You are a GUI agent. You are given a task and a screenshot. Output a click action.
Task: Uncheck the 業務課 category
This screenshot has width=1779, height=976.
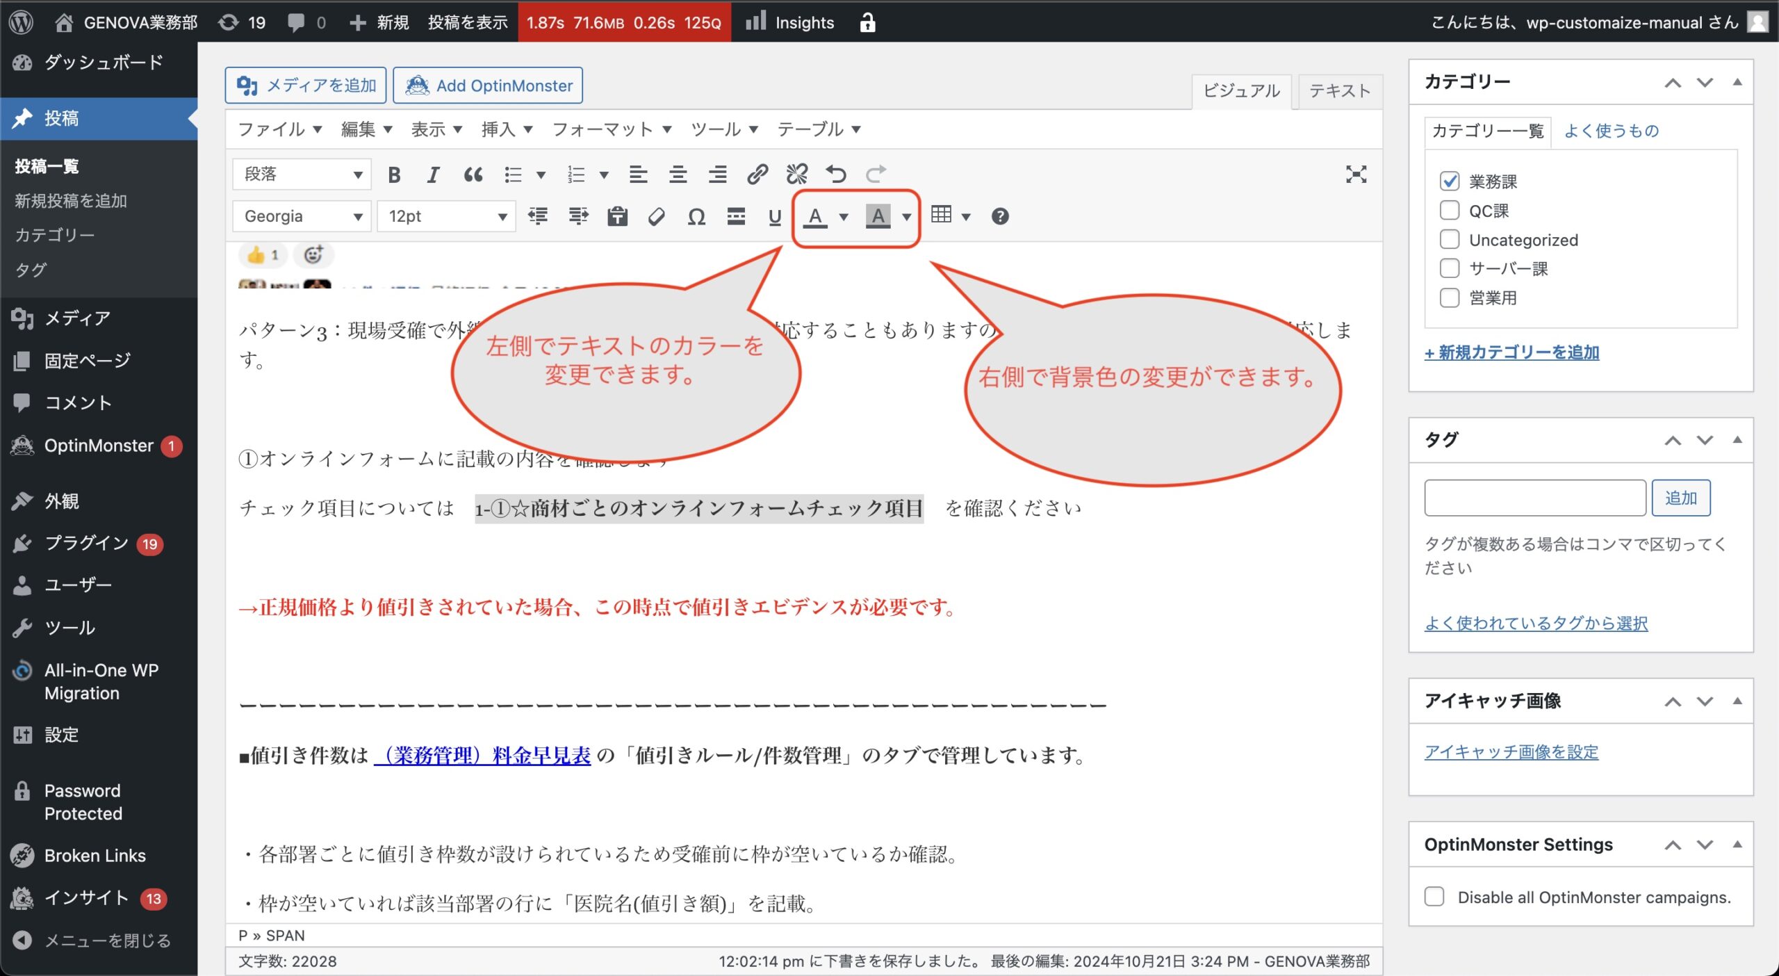(1450, 181)
